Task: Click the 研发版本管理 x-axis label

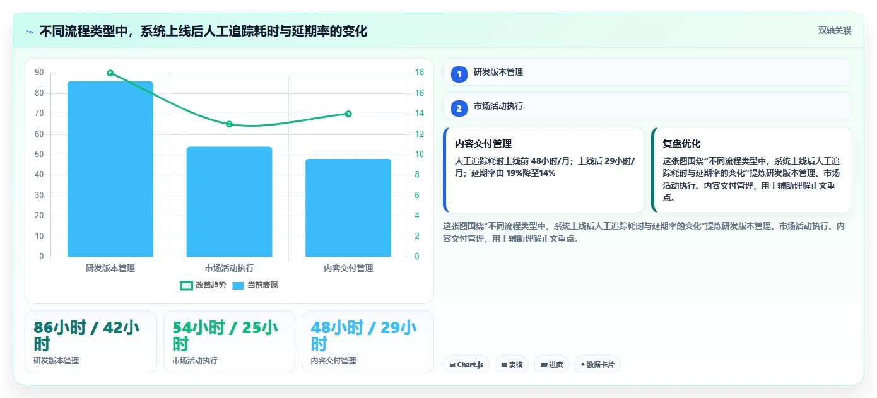Action: [110, 268]
